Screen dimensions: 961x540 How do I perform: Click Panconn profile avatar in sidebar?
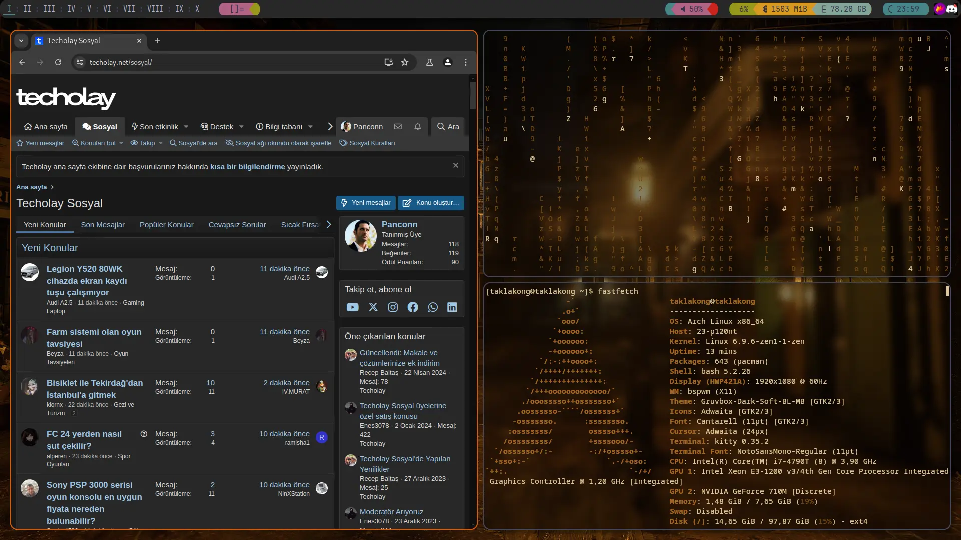361,236
